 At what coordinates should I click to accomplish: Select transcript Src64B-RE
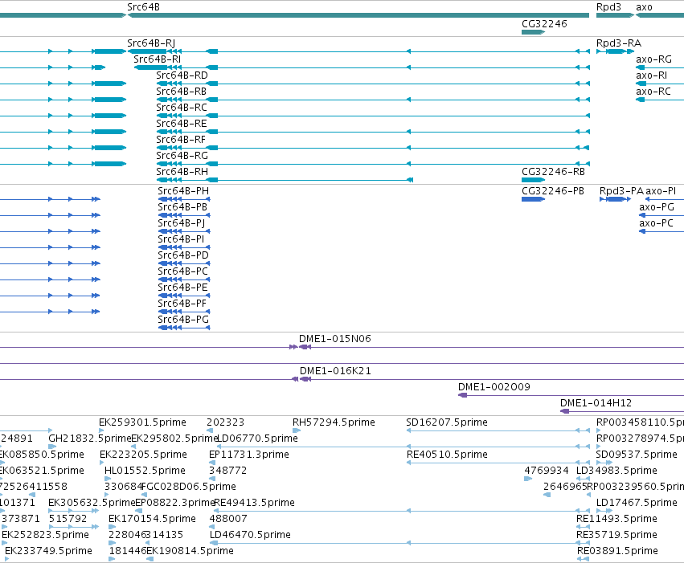point(182,124)
